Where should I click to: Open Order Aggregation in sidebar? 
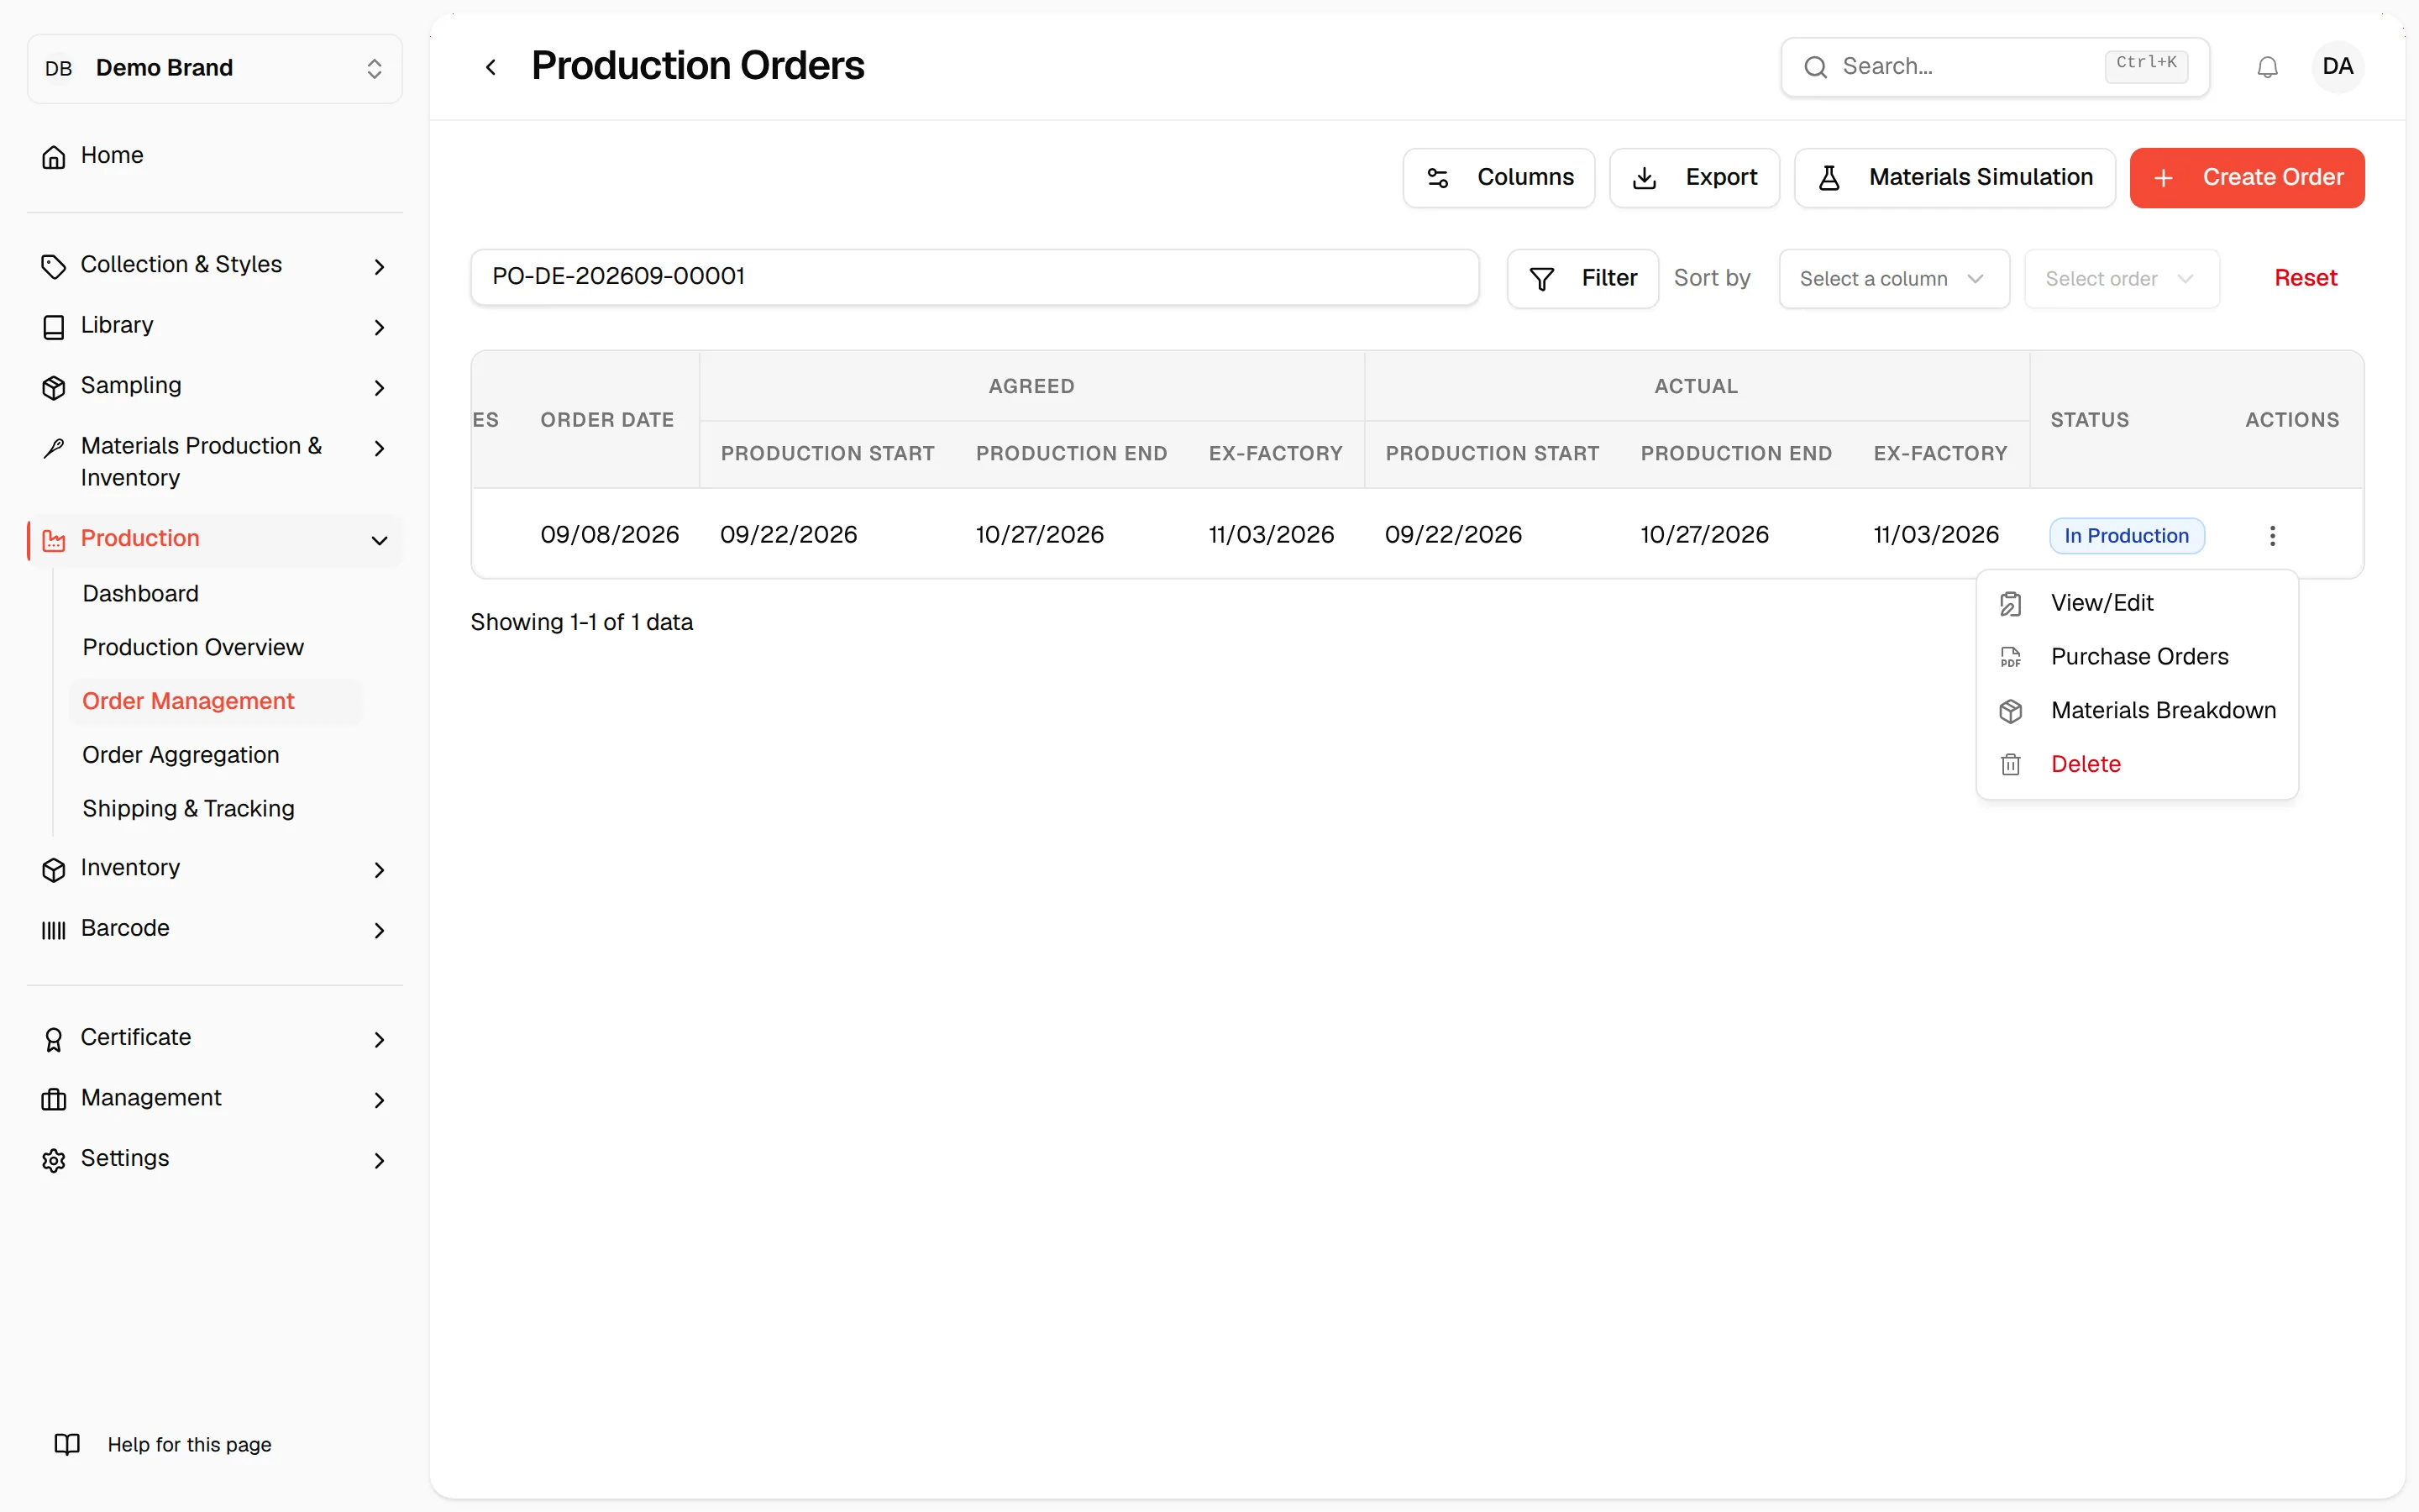[x=181, y=755]
